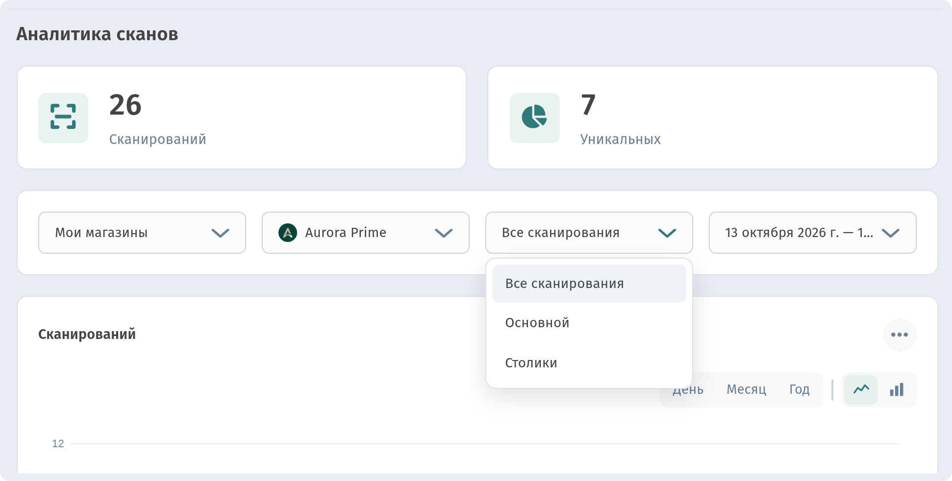Click the Аналитика сканов page heading
The width and height of the screenshot is (952, 481).
coord(97,34)
